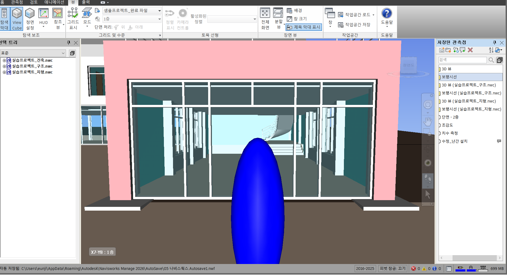Viewport: 507px width, 275px height.
Task: Open the 표준 dropdown in selection tree
Action: pyautogui.click(x=63, y=53)
